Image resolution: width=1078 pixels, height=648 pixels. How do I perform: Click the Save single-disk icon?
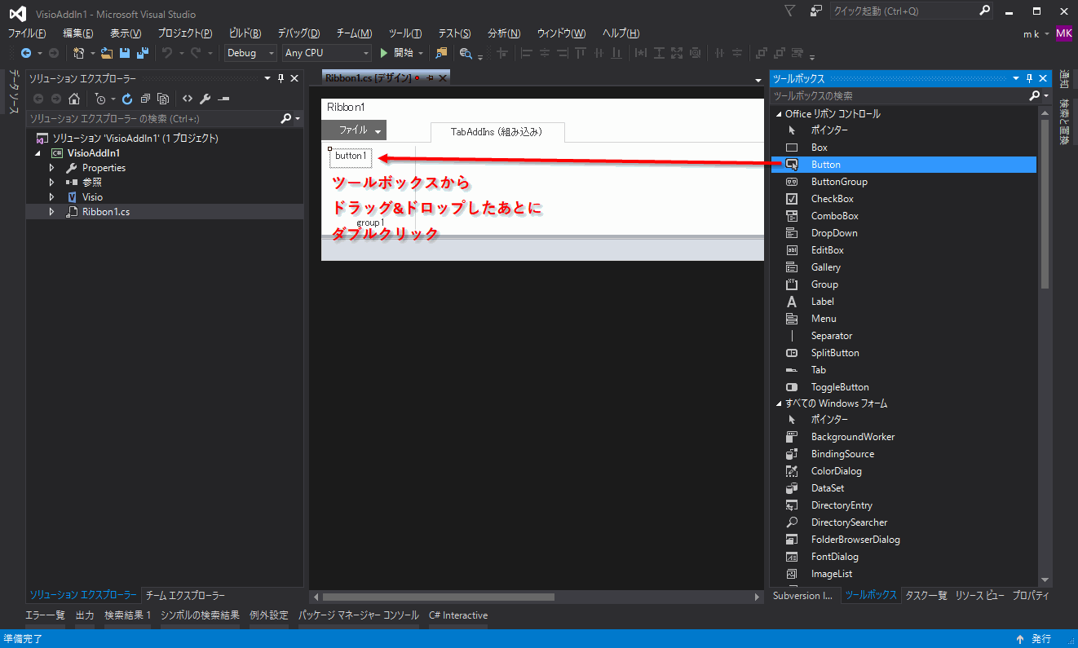pos(125,53)
